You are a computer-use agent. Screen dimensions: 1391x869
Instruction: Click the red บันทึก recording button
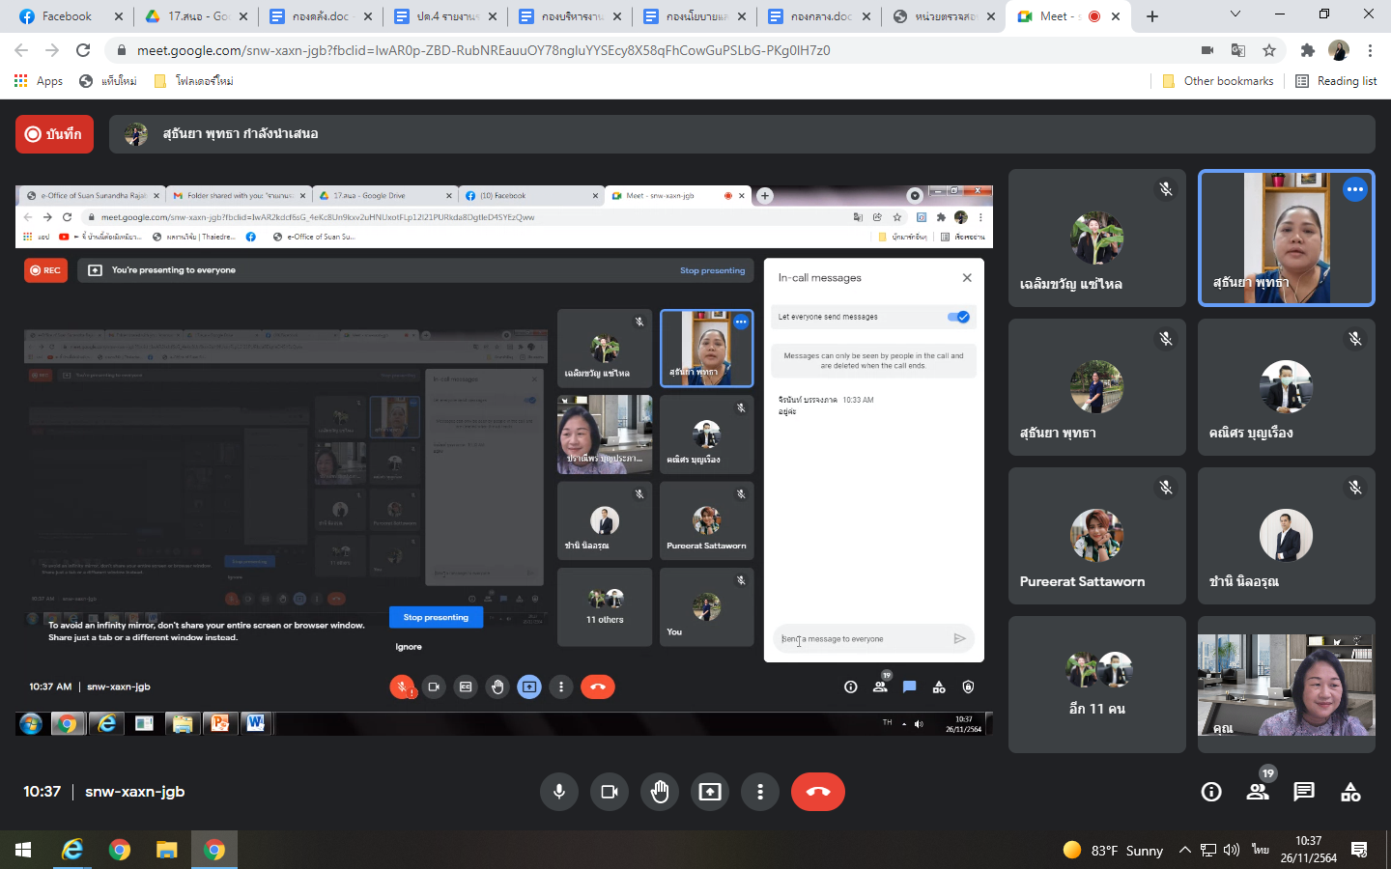[54, 134]
